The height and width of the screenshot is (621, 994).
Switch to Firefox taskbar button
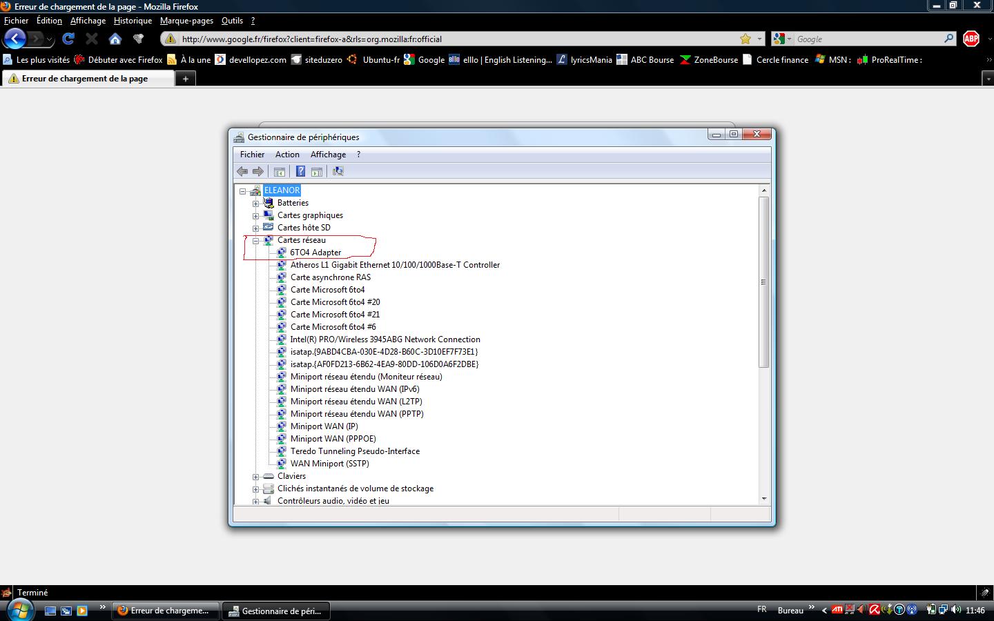(165, 611)
